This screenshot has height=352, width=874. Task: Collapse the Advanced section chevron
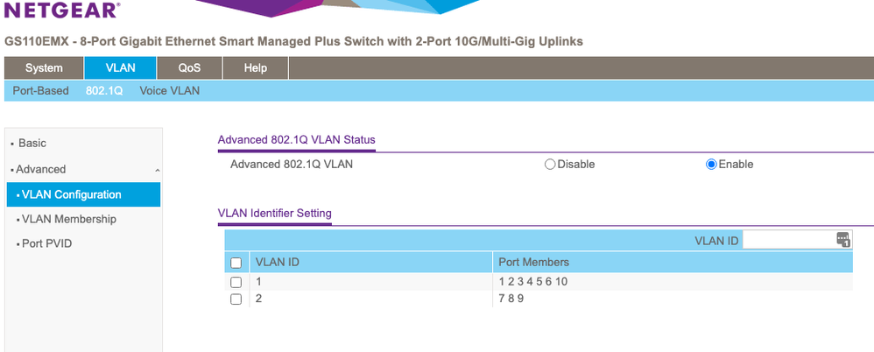click(156, 170)
